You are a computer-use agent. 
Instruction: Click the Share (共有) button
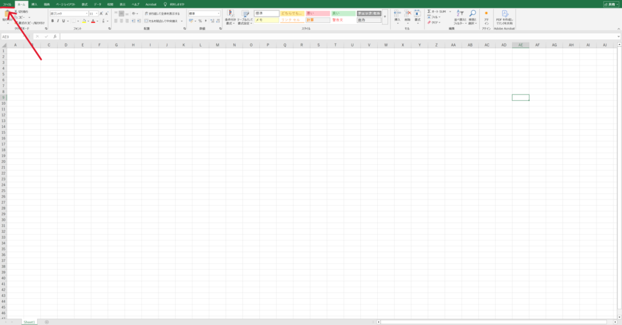coord(610,4)
